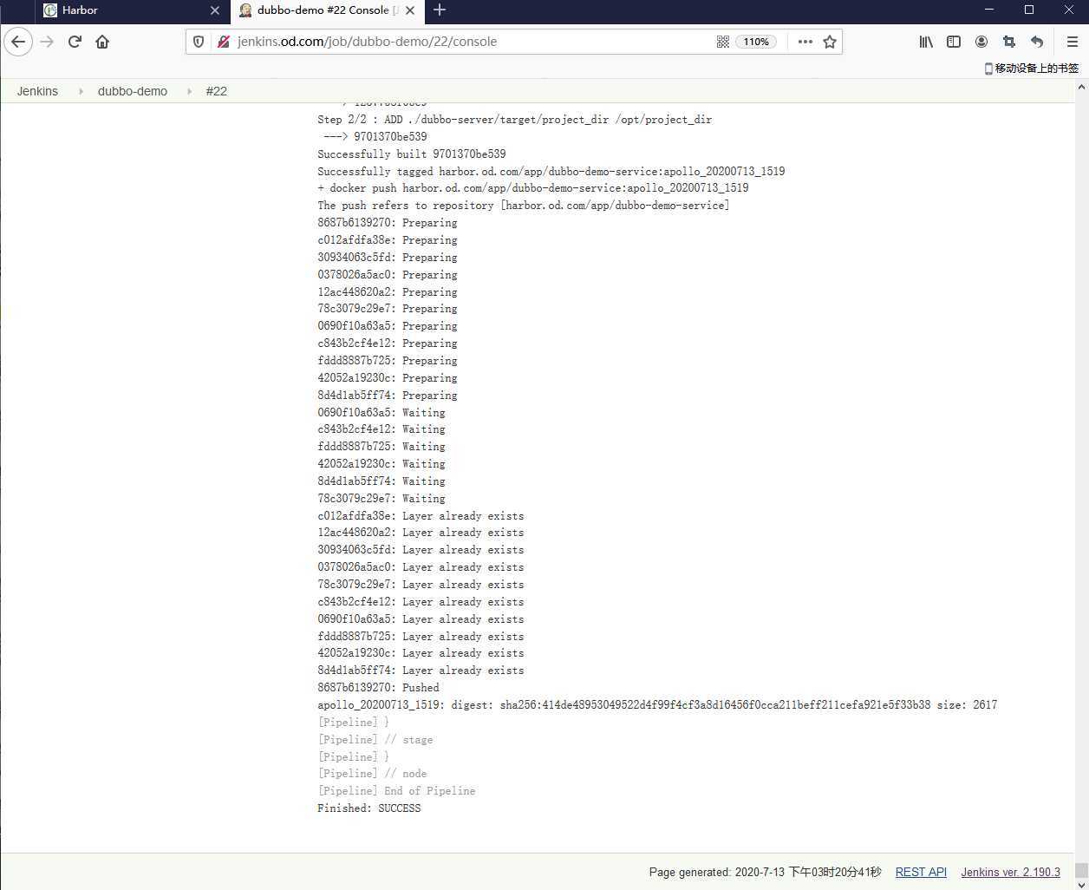Image resolution: width=1089 pixels, height=890 pixels.
Task: Open the dubbo-demo breadcrumb link
Action: 133,91
